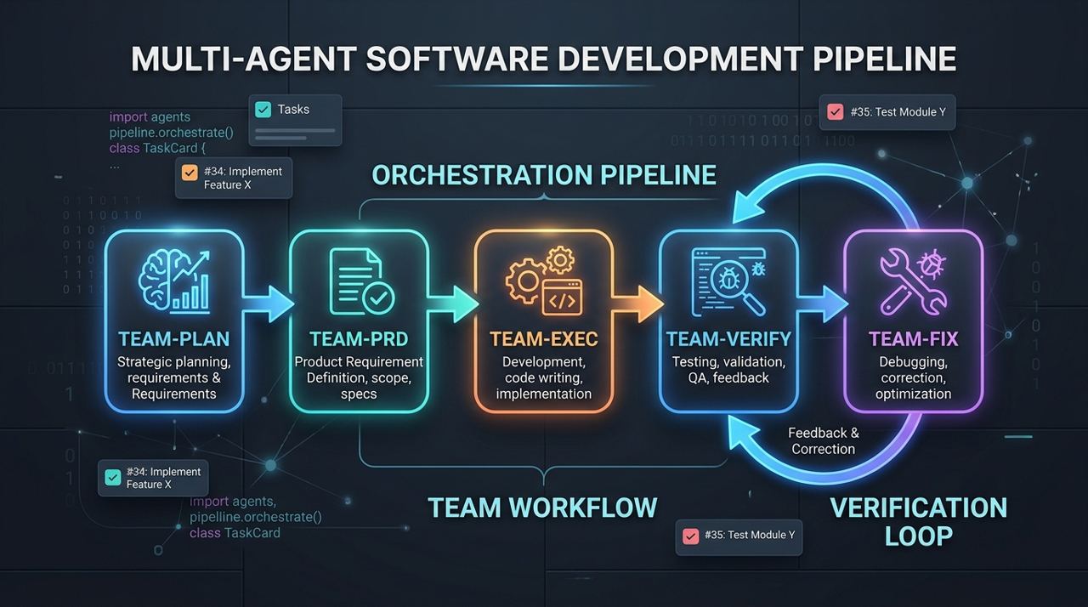Toggle the red checkbox on '#35: Test Module Y'
This screenshot has height=607, width=1088.
click(x=834, y=111)
